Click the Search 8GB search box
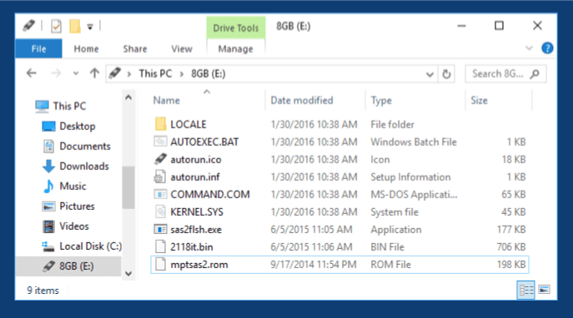 tap(505, 74)
